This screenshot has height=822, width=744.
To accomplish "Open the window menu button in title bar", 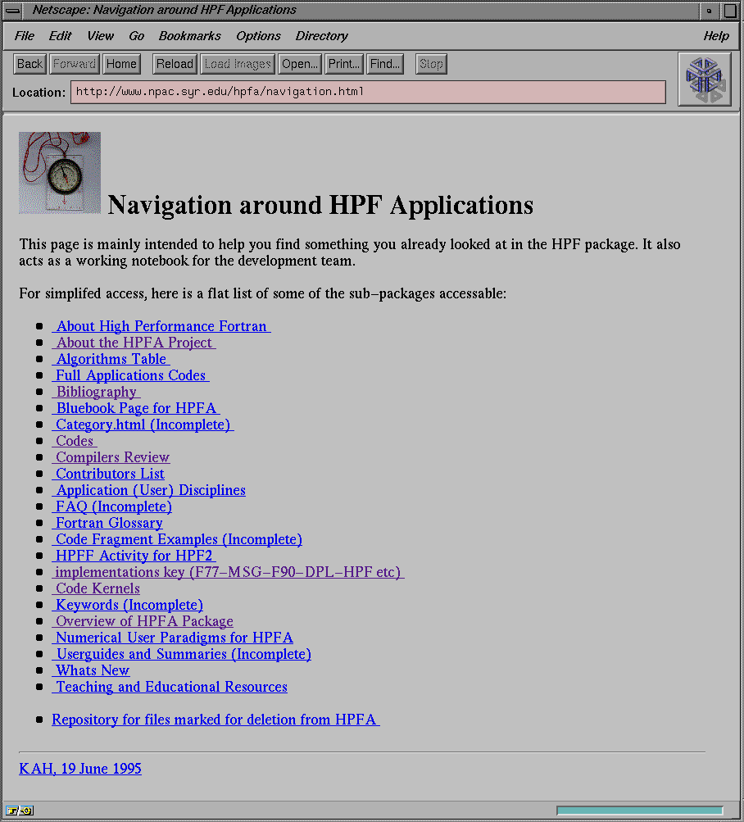I will coord(12,10).
